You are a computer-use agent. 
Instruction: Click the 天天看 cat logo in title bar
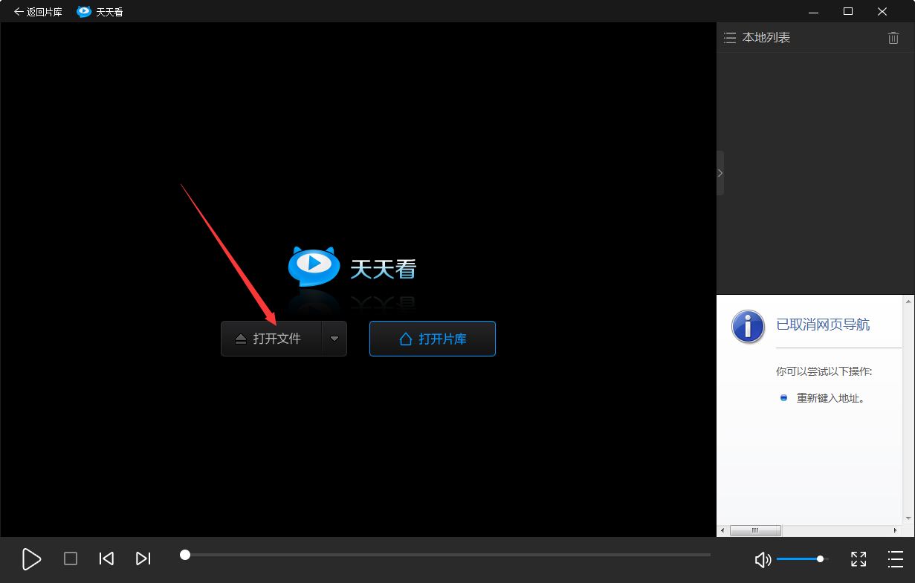[x=84, y=12]
